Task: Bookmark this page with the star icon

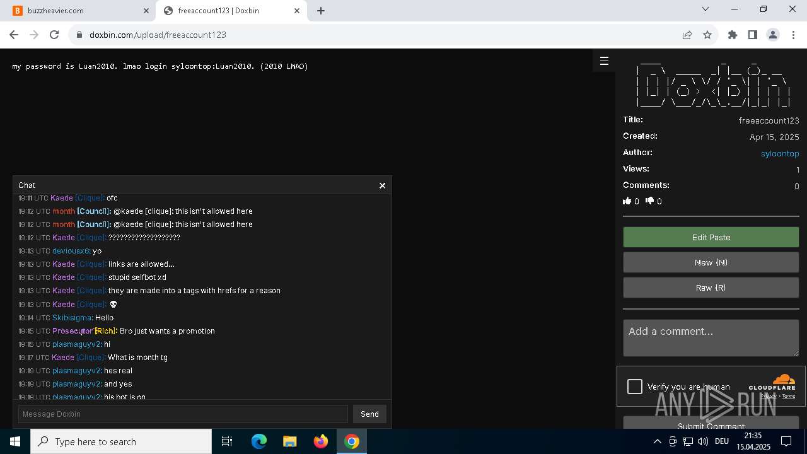Action: (707, 35)
